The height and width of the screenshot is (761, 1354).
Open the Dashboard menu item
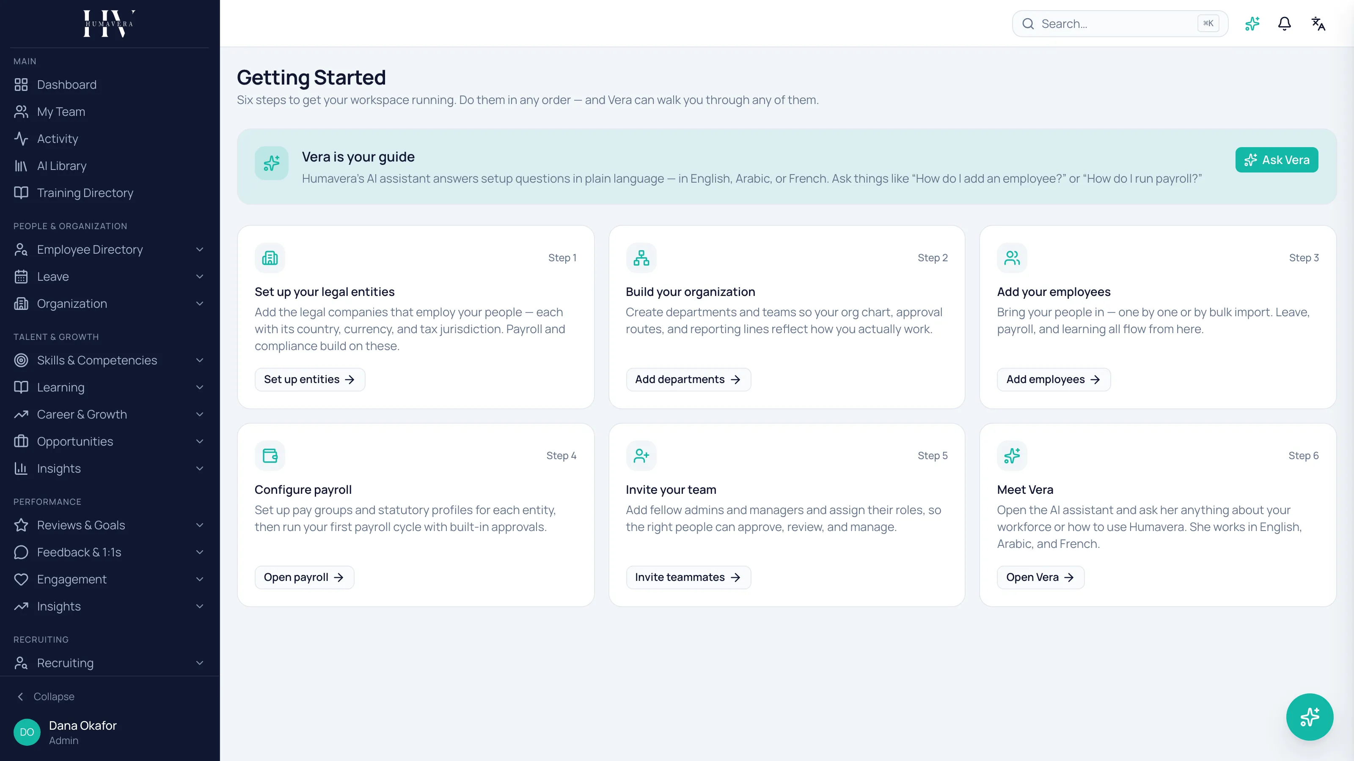[109, 85]
